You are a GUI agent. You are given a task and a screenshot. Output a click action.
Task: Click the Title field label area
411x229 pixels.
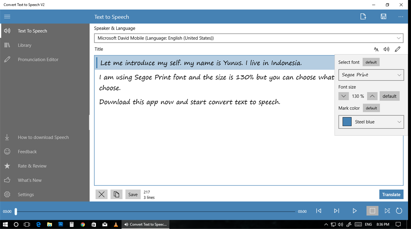point(99,49)
